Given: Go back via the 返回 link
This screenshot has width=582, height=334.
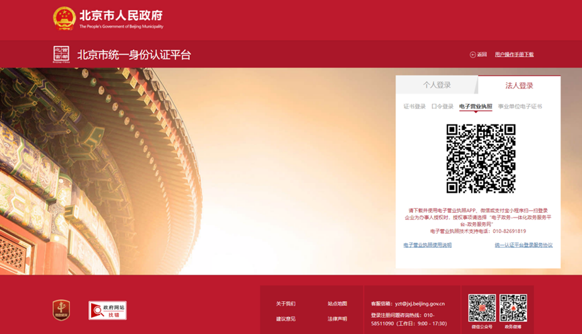Looking at the screenshot, I should (482, 55).
